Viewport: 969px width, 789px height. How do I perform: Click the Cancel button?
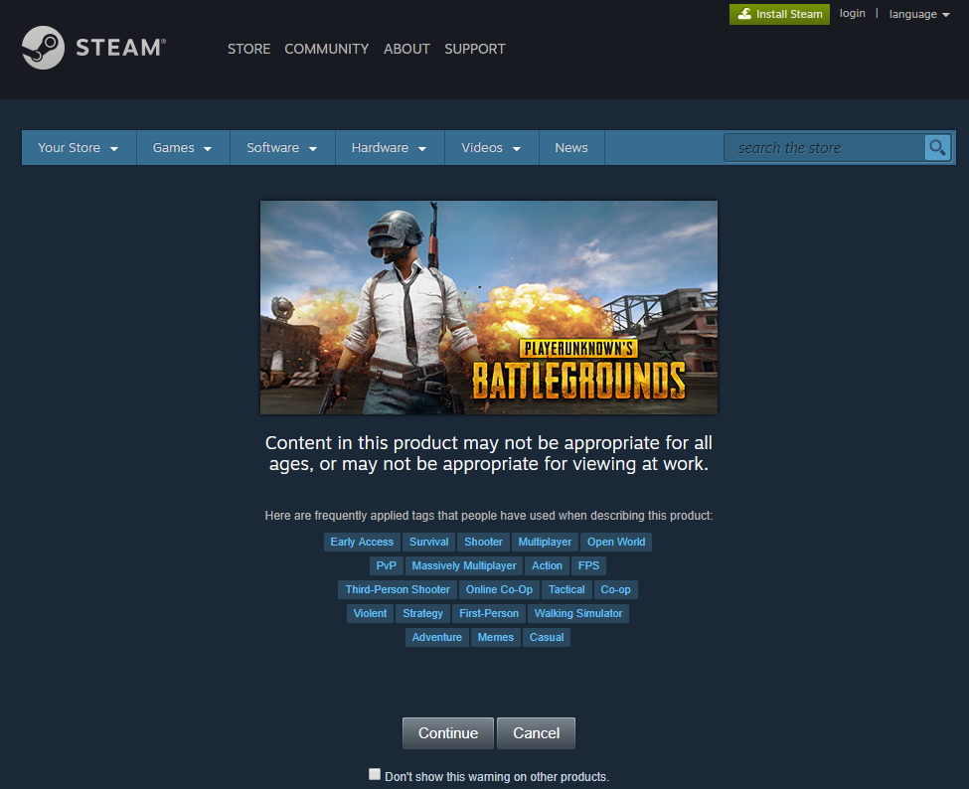537,733
